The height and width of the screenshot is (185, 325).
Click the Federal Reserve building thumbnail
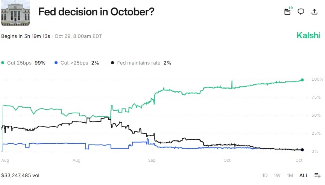[x=15, y=13]
